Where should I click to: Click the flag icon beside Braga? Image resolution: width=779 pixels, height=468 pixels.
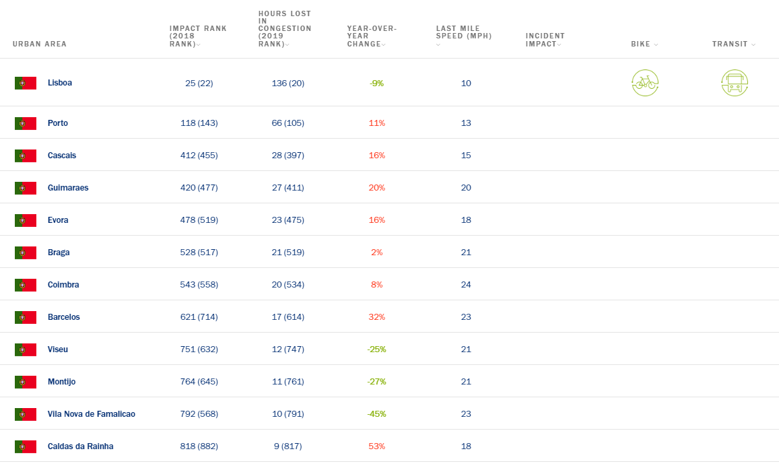tap(26, 253)
